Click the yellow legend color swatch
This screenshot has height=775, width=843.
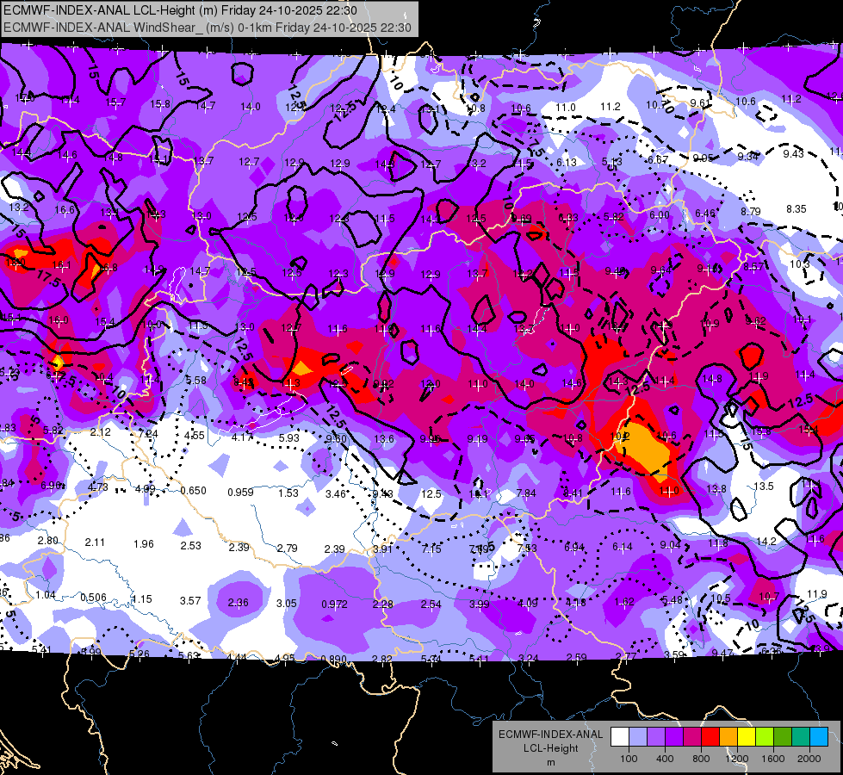747,737
